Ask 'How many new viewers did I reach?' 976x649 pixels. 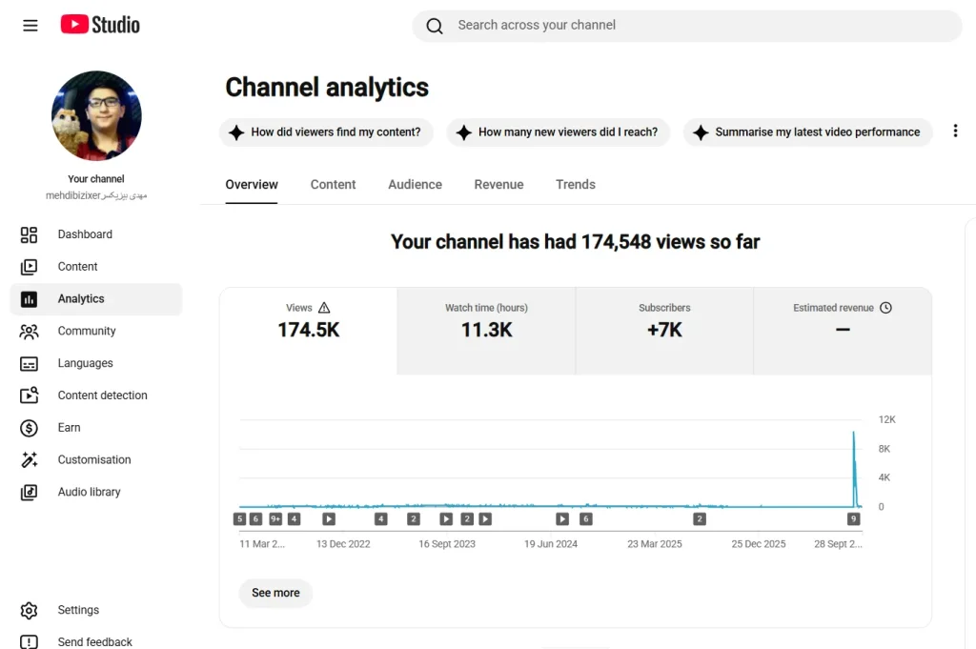click(559, 132)
